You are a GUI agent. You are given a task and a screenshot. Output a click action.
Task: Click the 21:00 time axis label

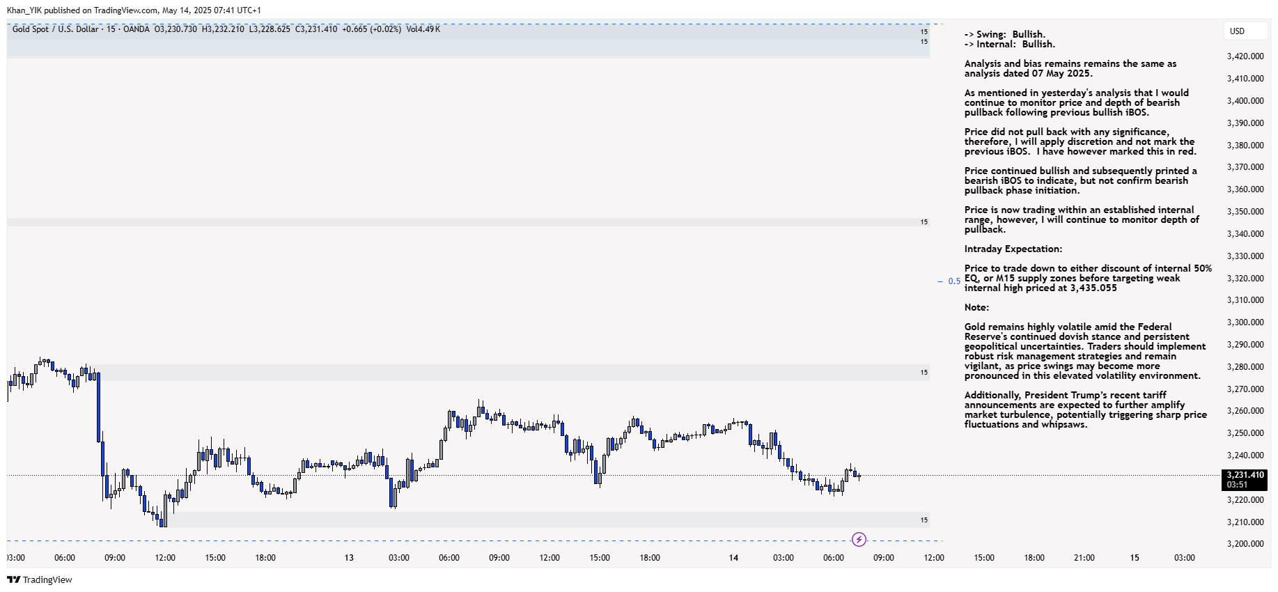[1084, 558]
